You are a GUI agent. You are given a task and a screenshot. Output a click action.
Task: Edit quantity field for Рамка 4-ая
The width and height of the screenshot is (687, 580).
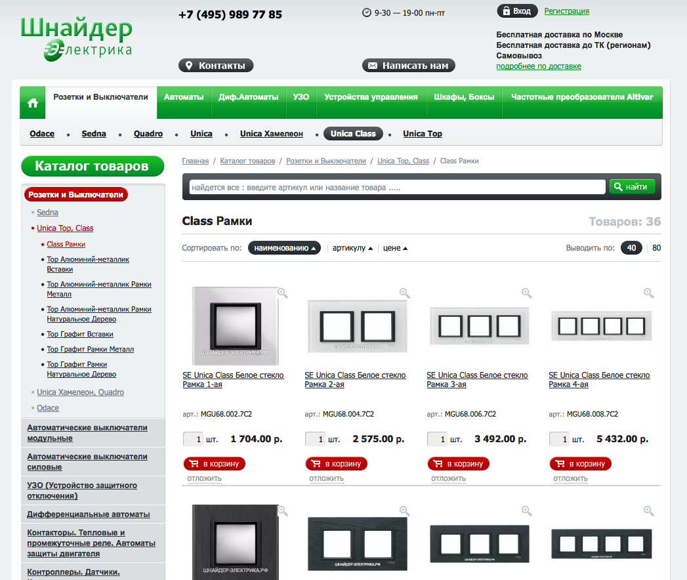point(560,439)
